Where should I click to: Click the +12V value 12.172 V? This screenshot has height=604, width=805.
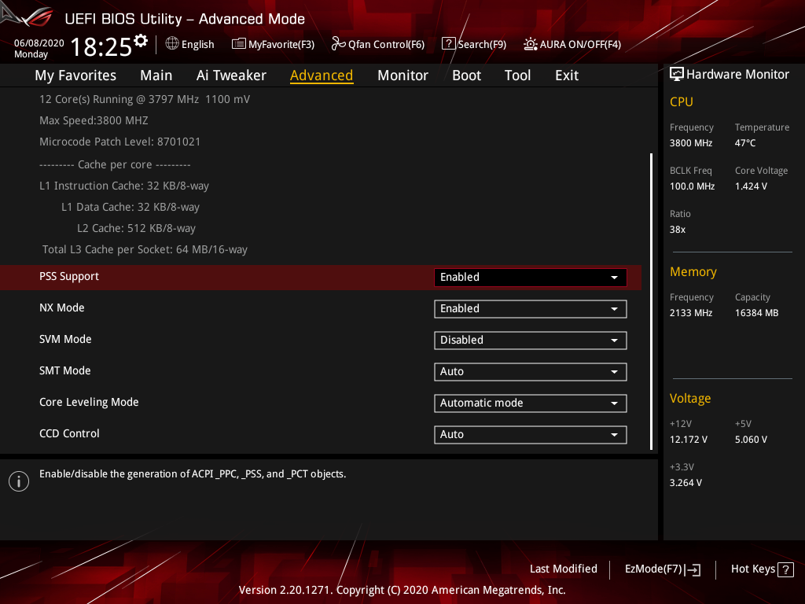pyautogui.click(x=688, y=440)
